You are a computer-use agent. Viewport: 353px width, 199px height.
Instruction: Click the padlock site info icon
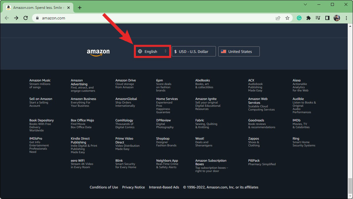[37, 18]
